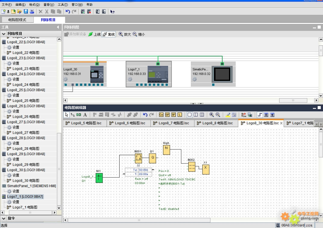This screenshot has width=323, height=228.
Task: Toggle 上线 (go online) in network view
Action: [95, 34]
